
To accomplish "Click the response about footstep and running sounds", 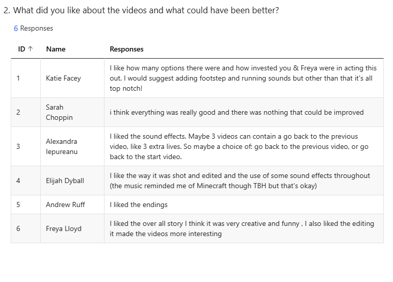I will pos(243,78).
